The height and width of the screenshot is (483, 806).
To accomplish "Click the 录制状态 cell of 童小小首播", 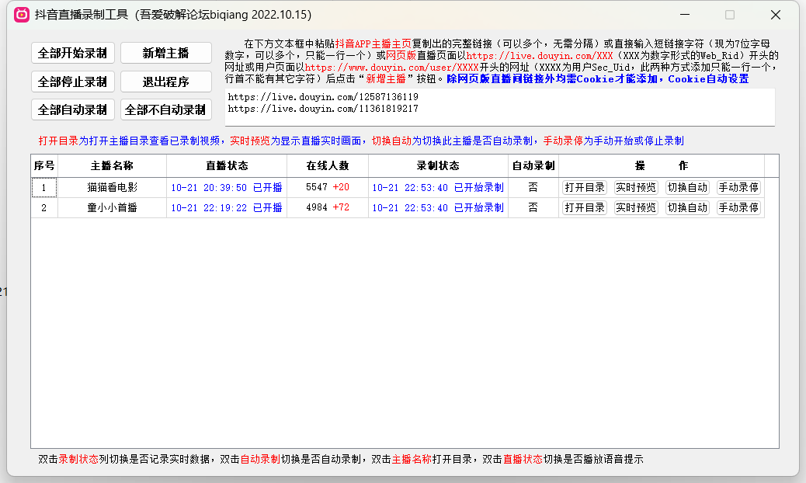I will click(x=438, y=207).
